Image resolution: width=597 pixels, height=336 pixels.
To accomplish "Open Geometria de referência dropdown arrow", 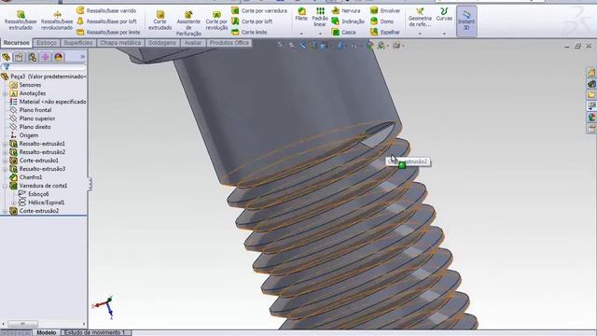I will [420, 34].
